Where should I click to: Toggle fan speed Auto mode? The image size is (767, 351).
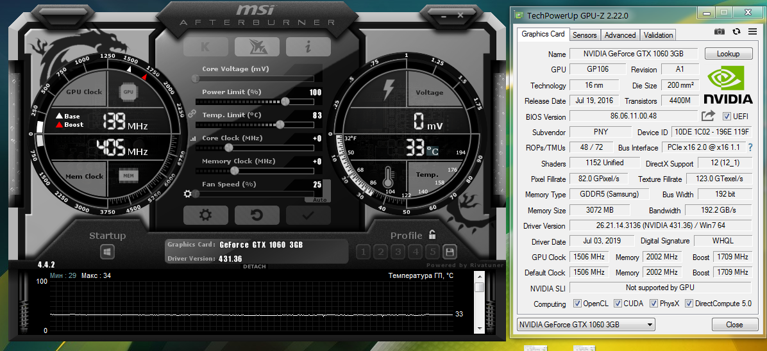click(319, 200)
